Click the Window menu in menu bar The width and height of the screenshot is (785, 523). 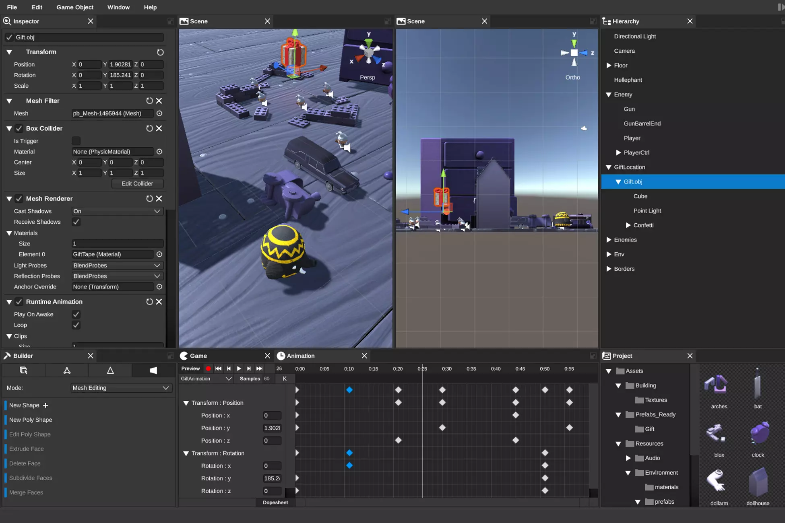pos(118,7)
